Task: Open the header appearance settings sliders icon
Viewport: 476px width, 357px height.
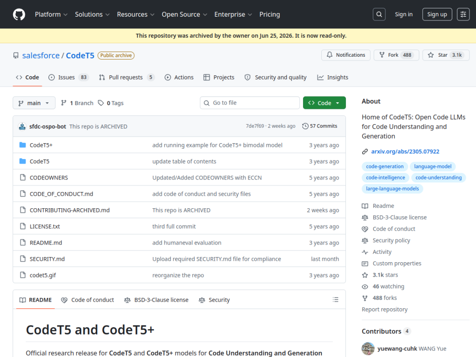Action: point(463,14)
